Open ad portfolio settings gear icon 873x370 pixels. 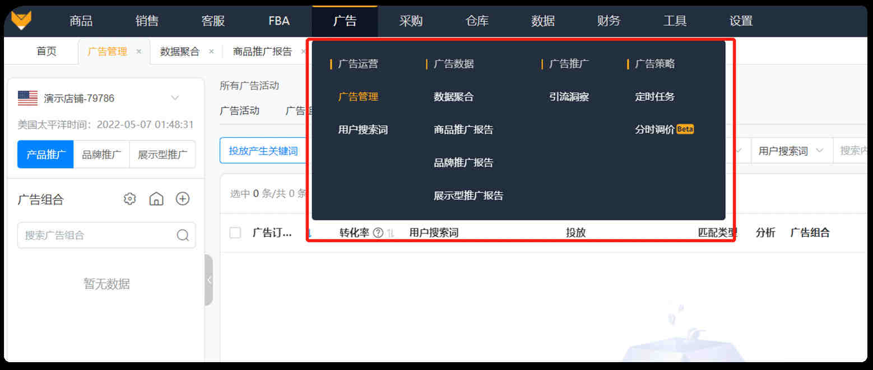tap(130, 199)
